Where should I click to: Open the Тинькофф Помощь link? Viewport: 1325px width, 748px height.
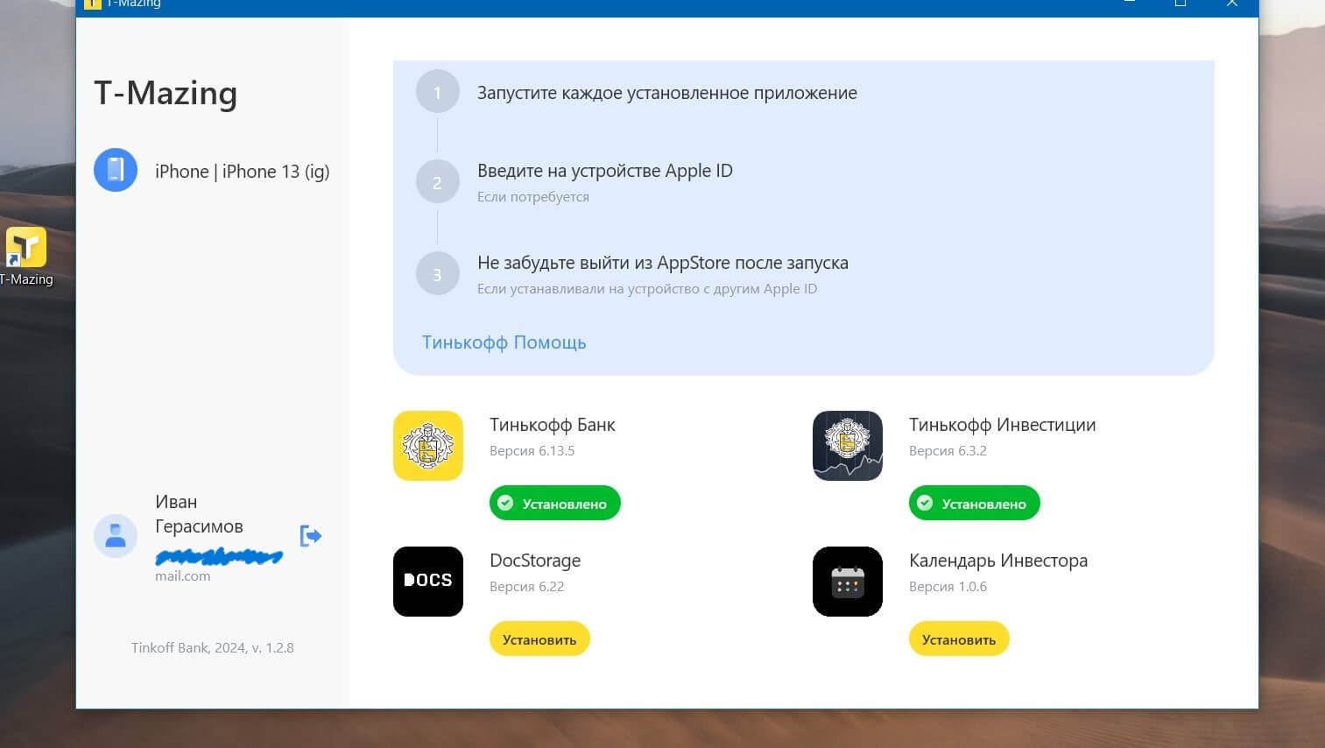pos(504,342)
